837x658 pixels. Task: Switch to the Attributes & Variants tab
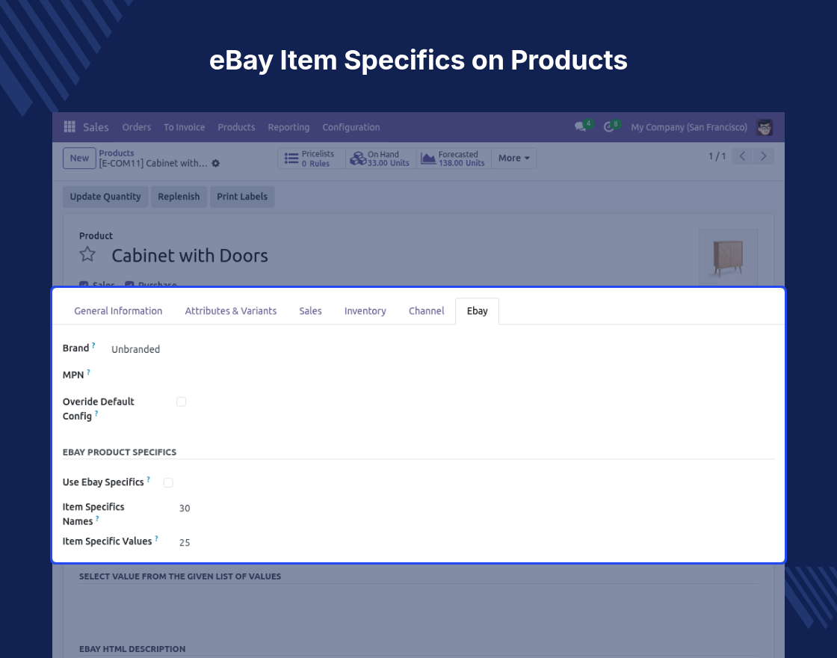tap(231, 311)
